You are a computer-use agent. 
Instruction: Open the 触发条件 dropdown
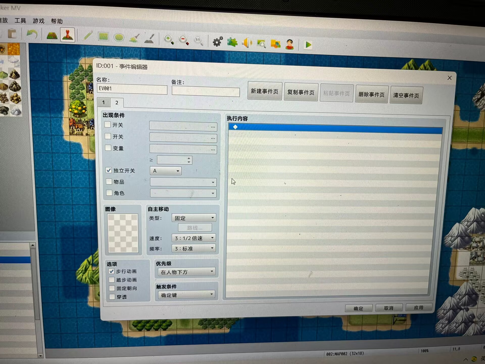186,295
